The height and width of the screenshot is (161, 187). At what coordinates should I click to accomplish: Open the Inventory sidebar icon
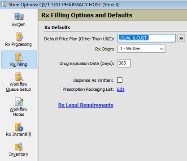tap(19, 147)
